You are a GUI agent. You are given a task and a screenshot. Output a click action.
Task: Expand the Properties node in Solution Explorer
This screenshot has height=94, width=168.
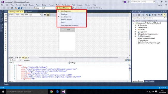point(136,25)
